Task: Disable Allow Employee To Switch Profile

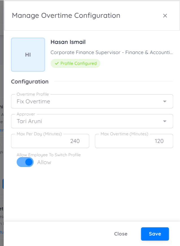Action: pos(25,162)
